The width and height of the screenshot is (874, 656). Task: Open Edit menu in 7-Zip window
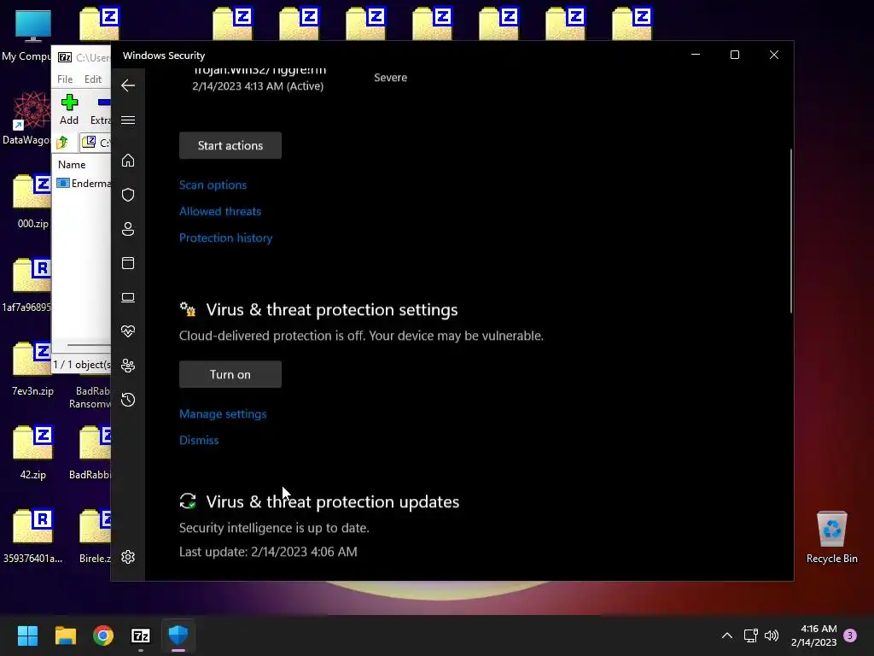click(92, 79)
